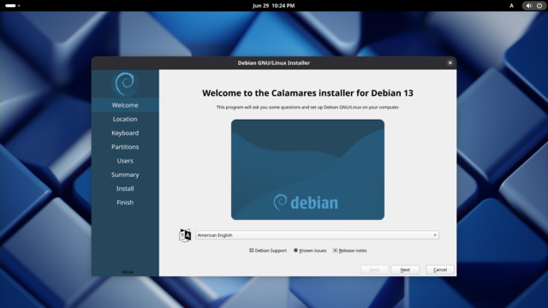
Task: Click the Release notes icon
Action: [335, 251]
